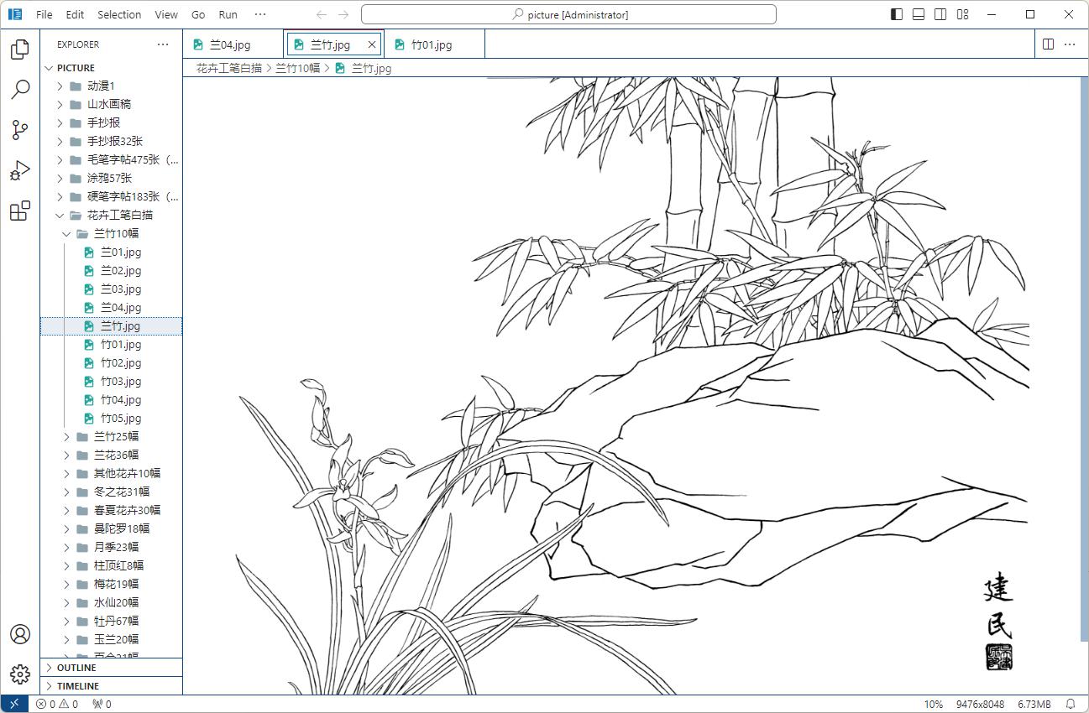Viewport: 1089px width, 713px height.
Task: Open the Accounts icon in activity bar
Action: point(20,634)
